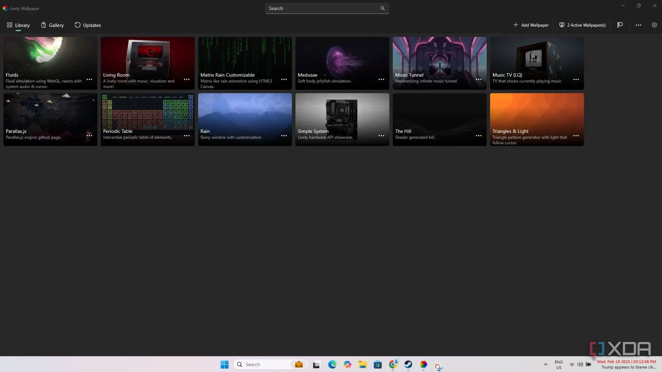The width and height of the screenshot is (662, 372).
Task: Open options for Living Room wallpaper
Action: [187, 79]
